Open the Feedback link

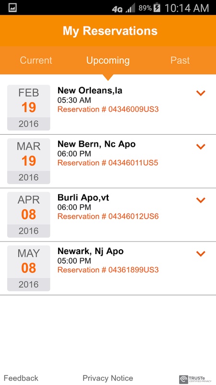point(21,378)
